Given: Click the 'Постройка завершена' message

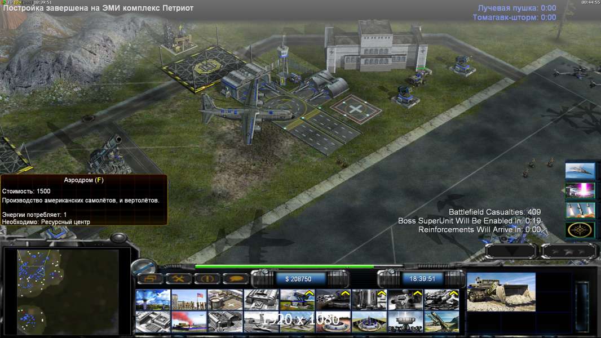Looking at the screenshot, I should click(x=98, y=8).
